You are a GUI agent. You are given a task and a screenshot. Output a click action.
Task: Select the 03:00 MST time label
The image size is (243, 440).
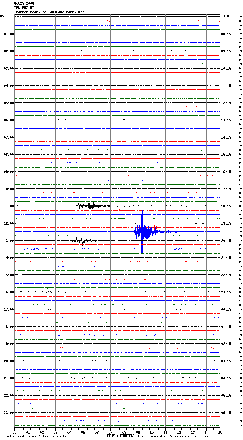tap(9, 69)
